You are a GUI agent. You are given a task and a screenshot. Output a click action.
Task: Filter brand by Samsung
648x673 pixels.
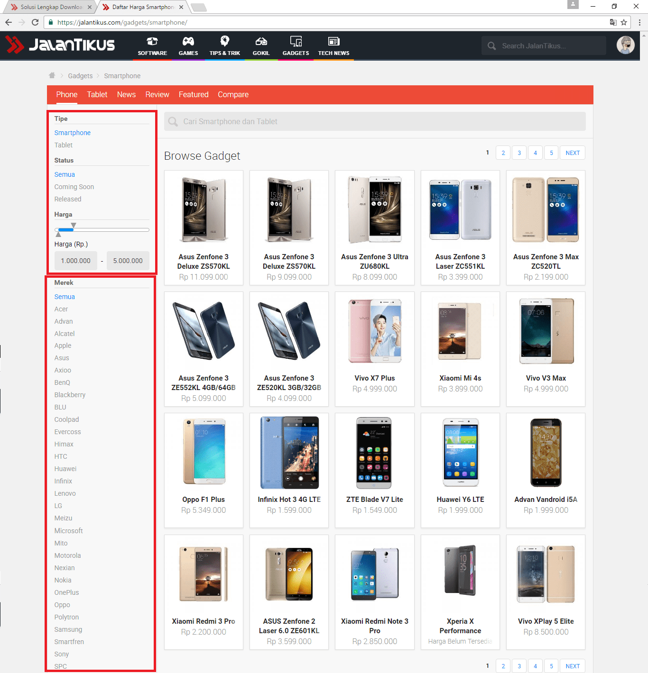68,629
